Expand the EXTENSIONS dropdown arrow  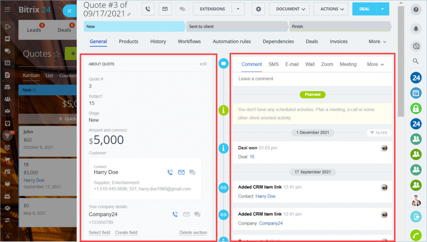tap(238, 9)
